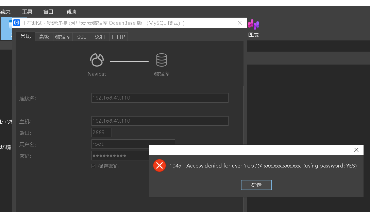This screenshot has height=212, width=370.
Task: Close the 新建连接 dialog window
Action: 240,23
